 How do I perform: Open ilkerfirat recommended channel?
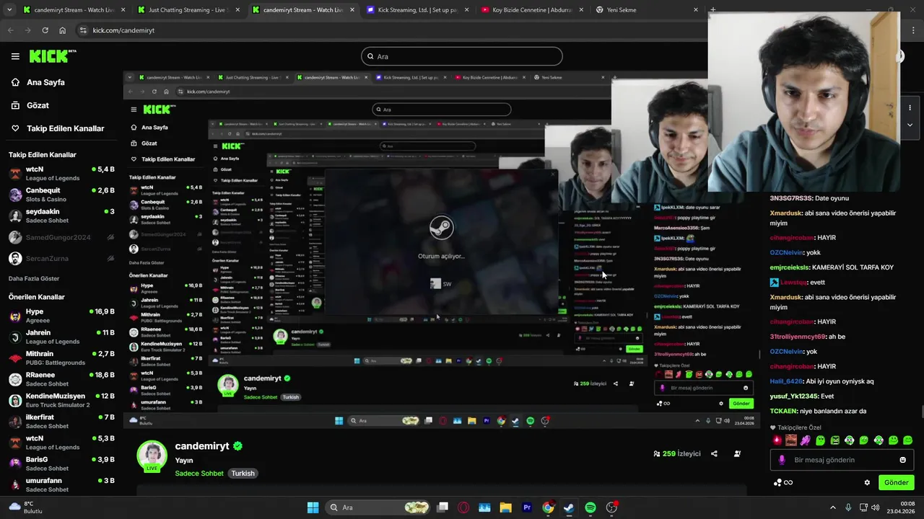61,421
